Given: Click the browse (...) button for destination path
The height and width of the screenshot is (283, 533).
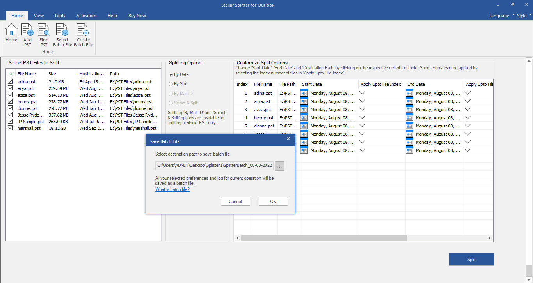Looking at the screenshot, I should (280, 166).
